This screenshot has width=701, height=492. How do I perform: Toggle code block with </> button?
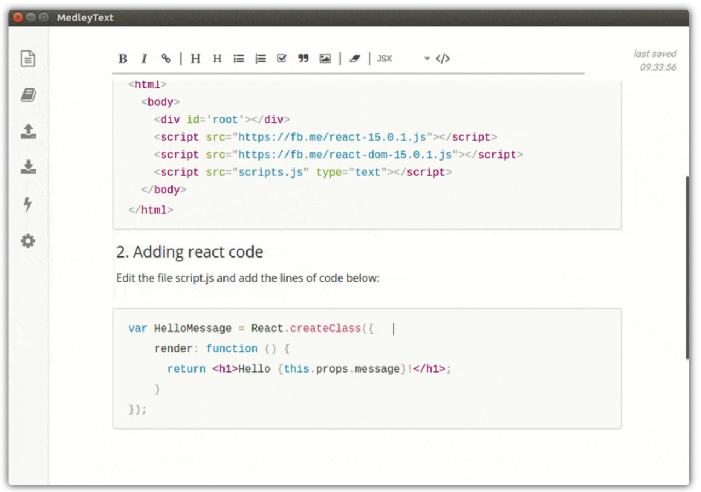click(443, 59)
